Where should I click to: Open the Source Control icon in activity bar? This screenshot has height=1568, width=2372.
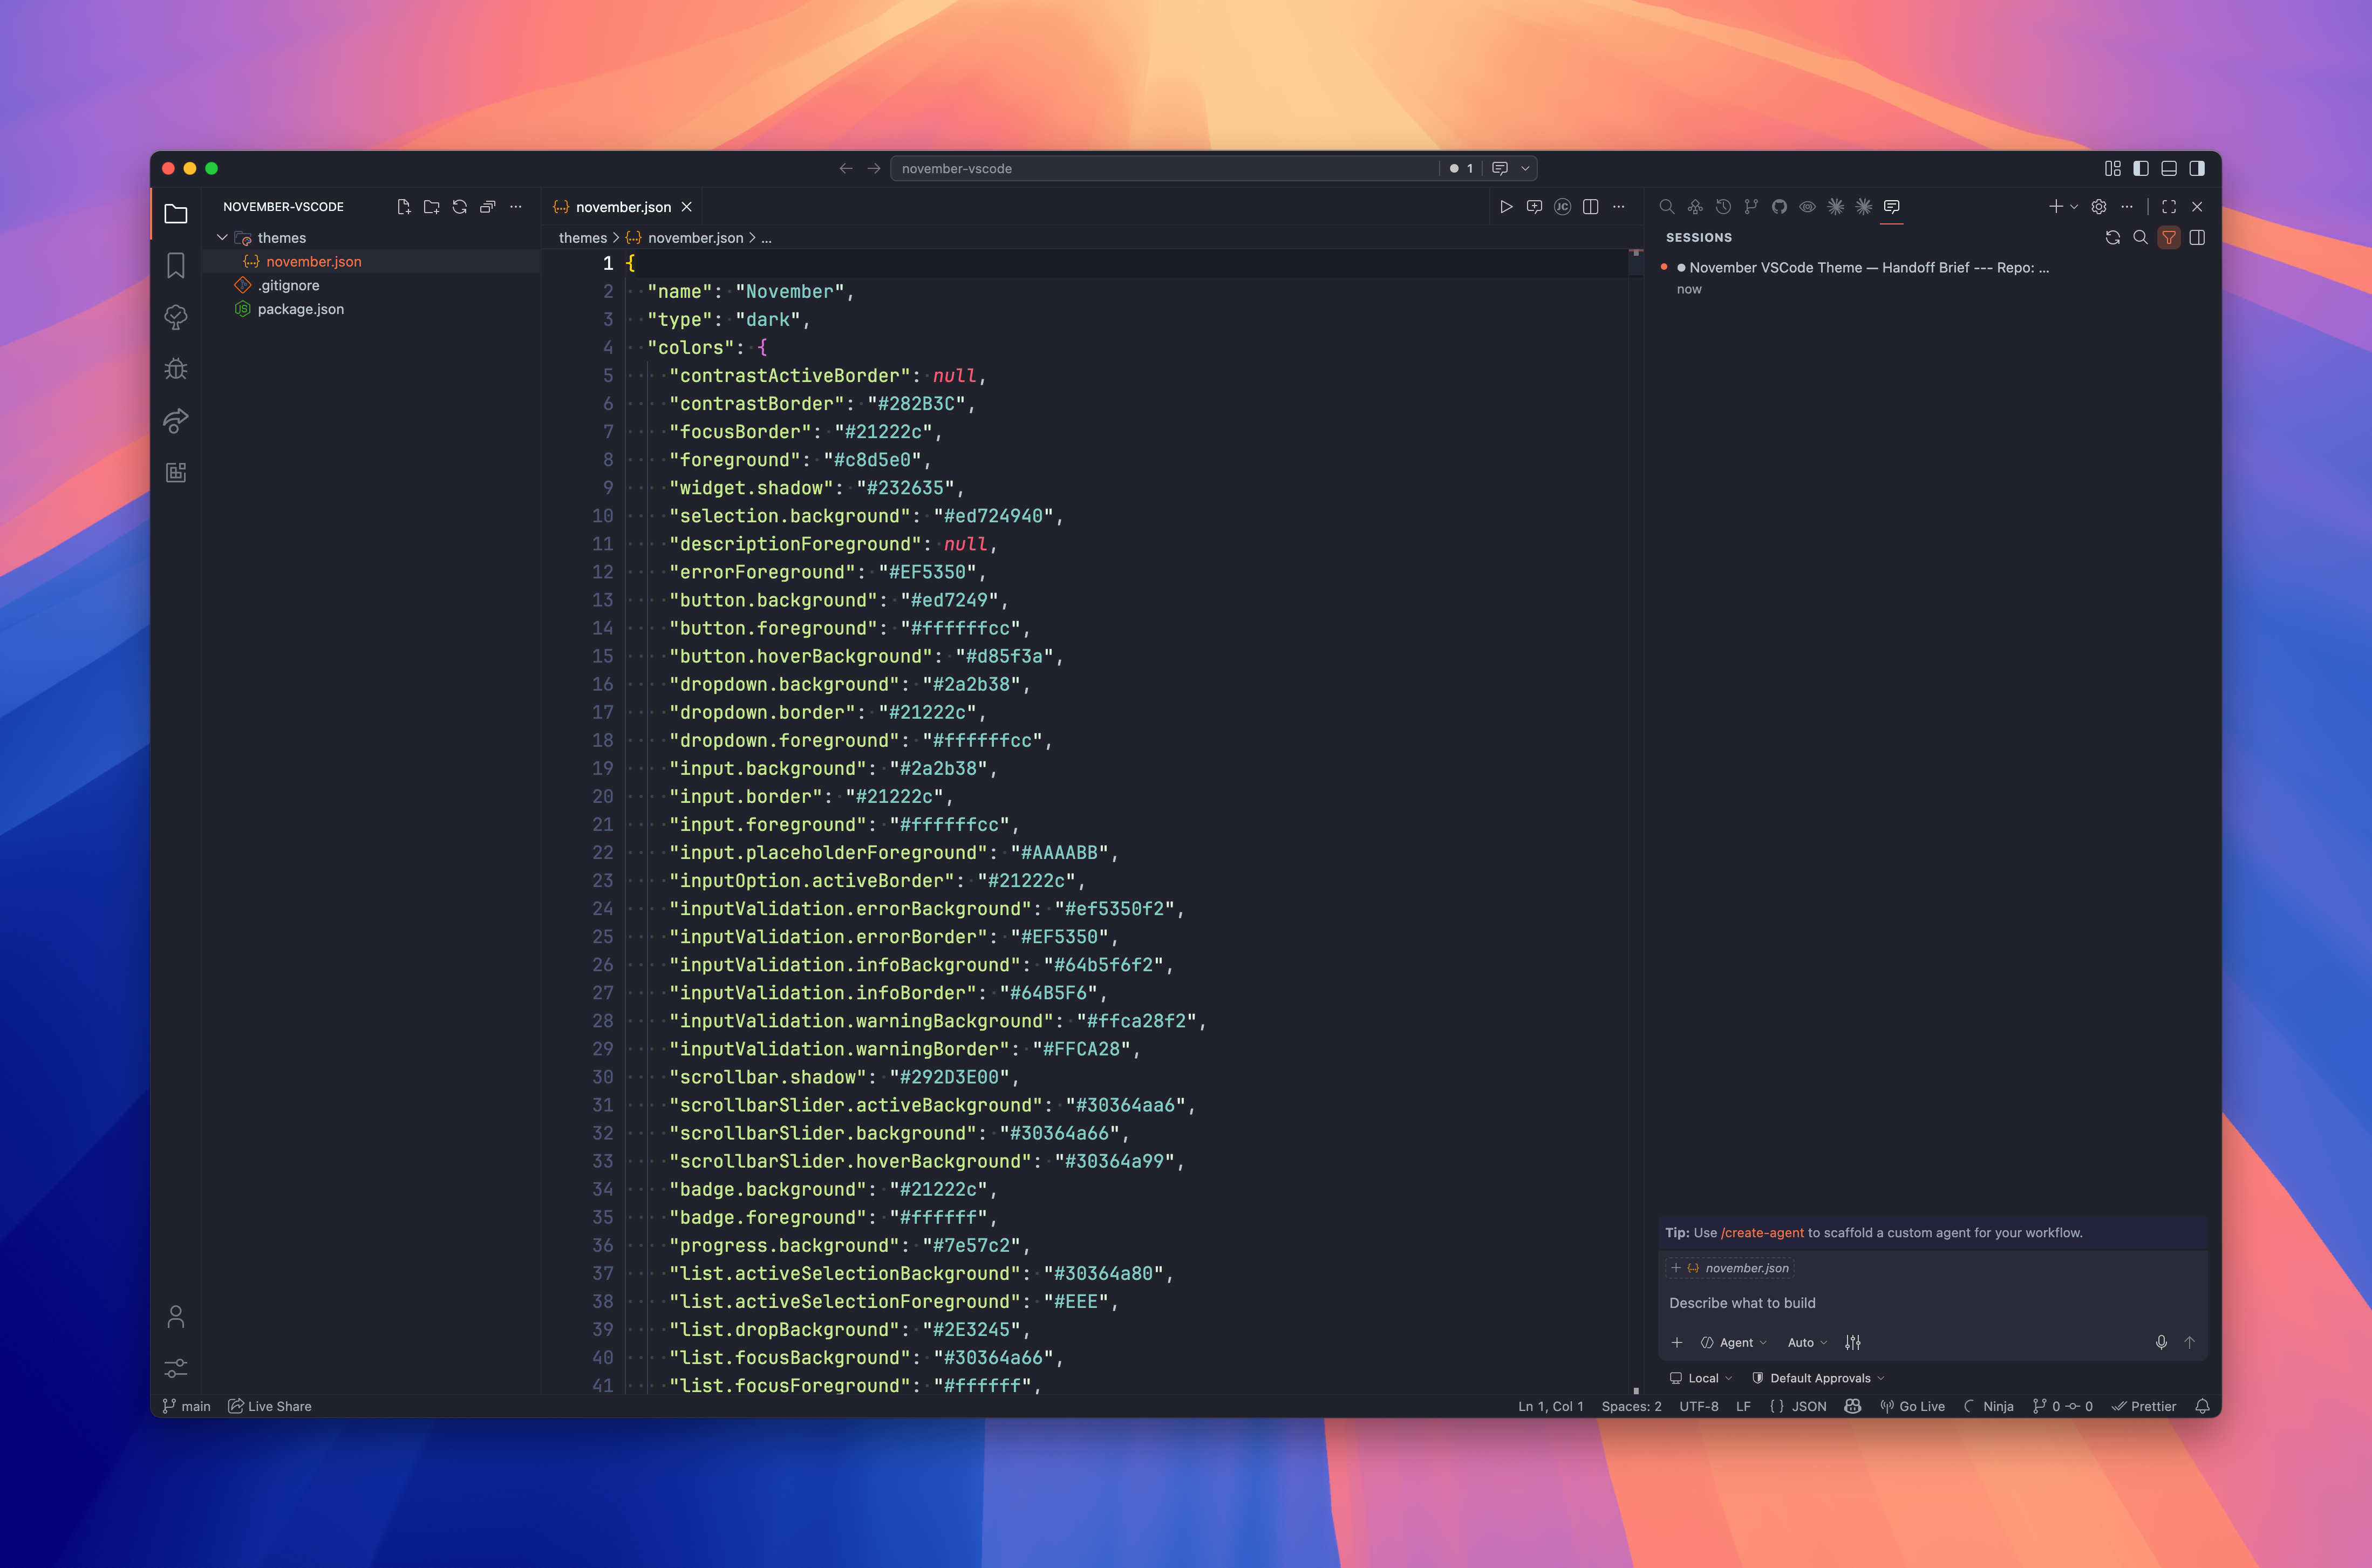(176, 317)
